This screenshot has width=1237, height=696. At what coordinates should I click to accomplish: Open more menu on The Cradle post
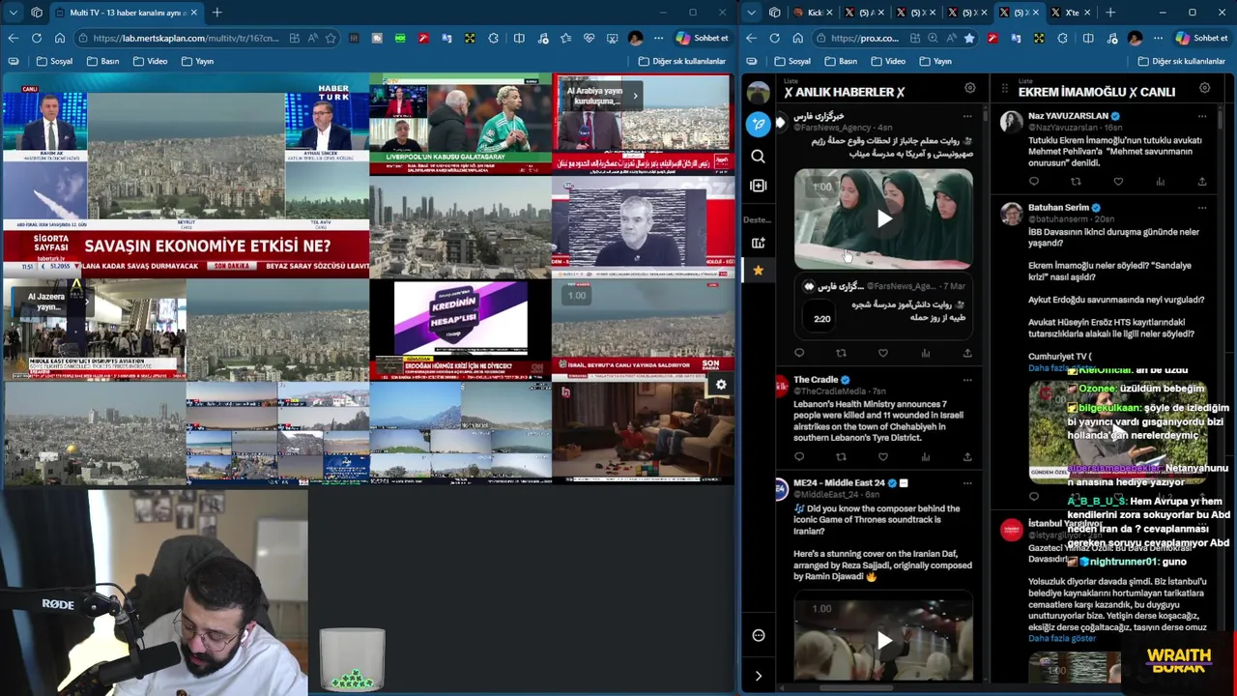tap(967, 380)
